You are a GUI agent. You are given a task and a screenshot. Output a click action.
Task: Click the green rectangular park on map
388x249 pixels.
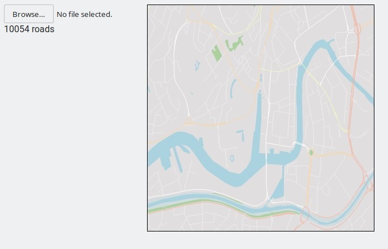217,53
